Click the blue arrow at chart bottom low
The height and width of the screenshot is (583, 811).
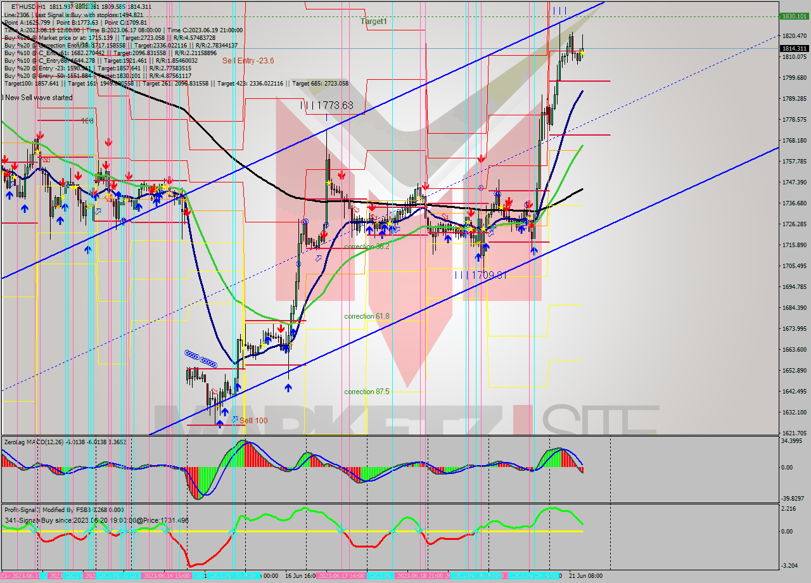click(219, 423)
